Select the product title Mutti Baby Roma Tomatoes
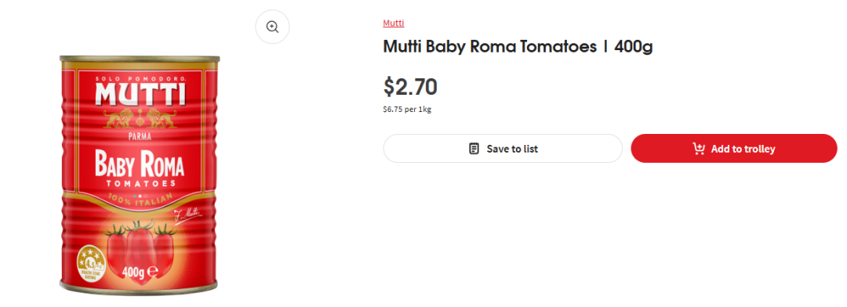 coord(518,47)
